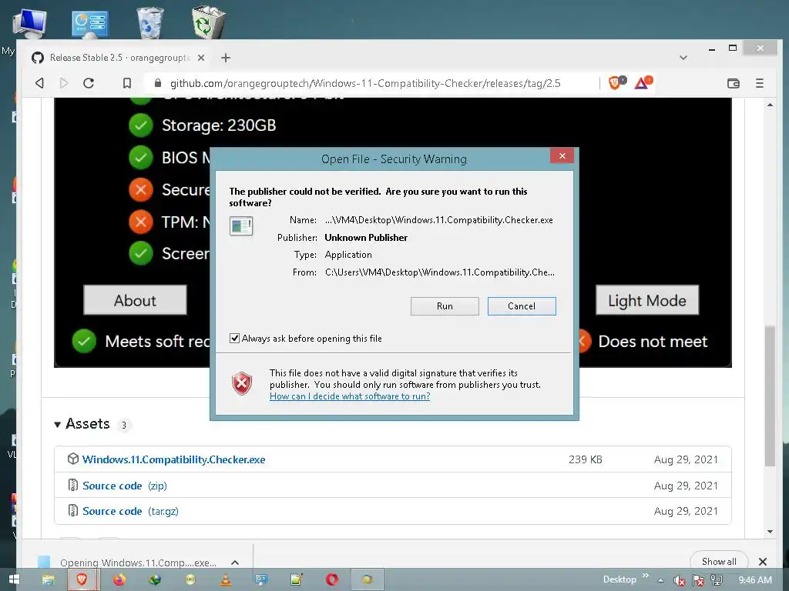Click the application file icon in dialog

pyautogui.click(x=241, y=226)
